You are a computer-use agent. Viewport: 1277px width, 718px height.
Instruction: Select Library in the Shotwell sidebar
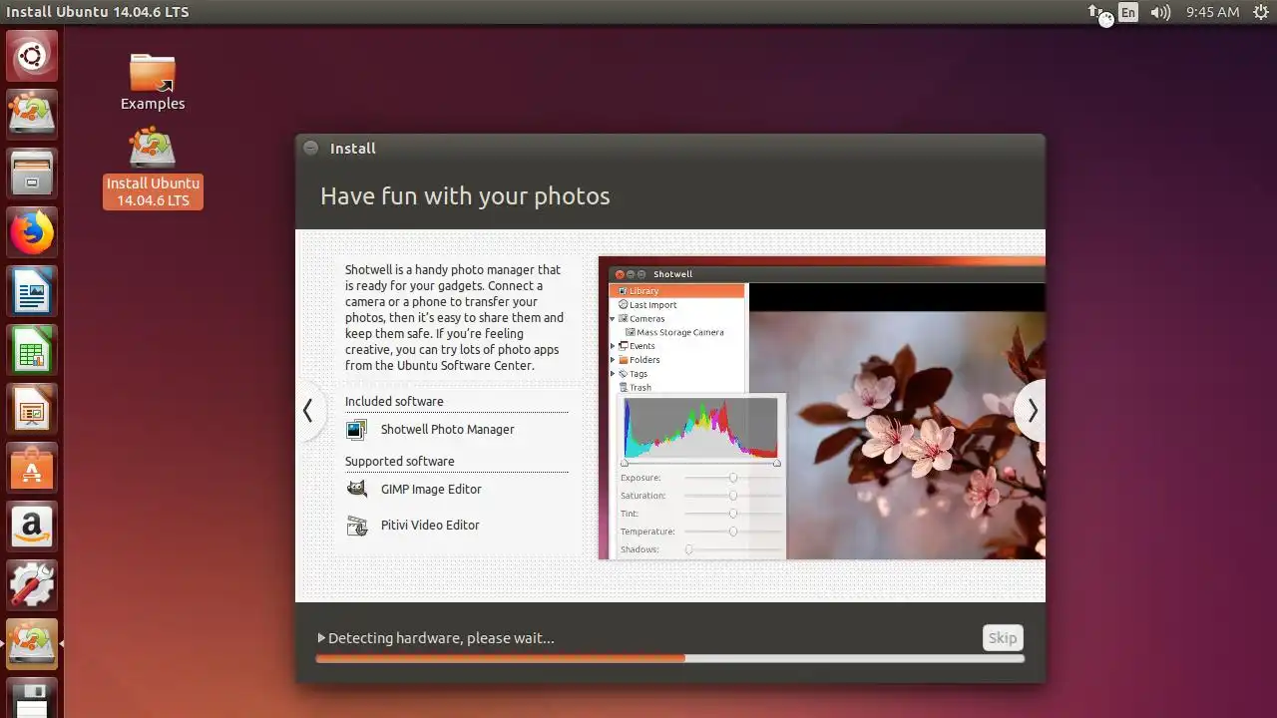click(677, 291)
